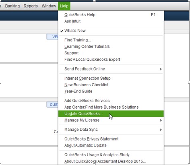Screen dimensions: 190x165
Task: Select New Business Checklist
Action: (x=111, y=85)
